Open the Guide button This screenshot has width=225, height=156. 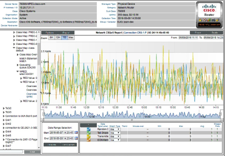pos(215,33)
